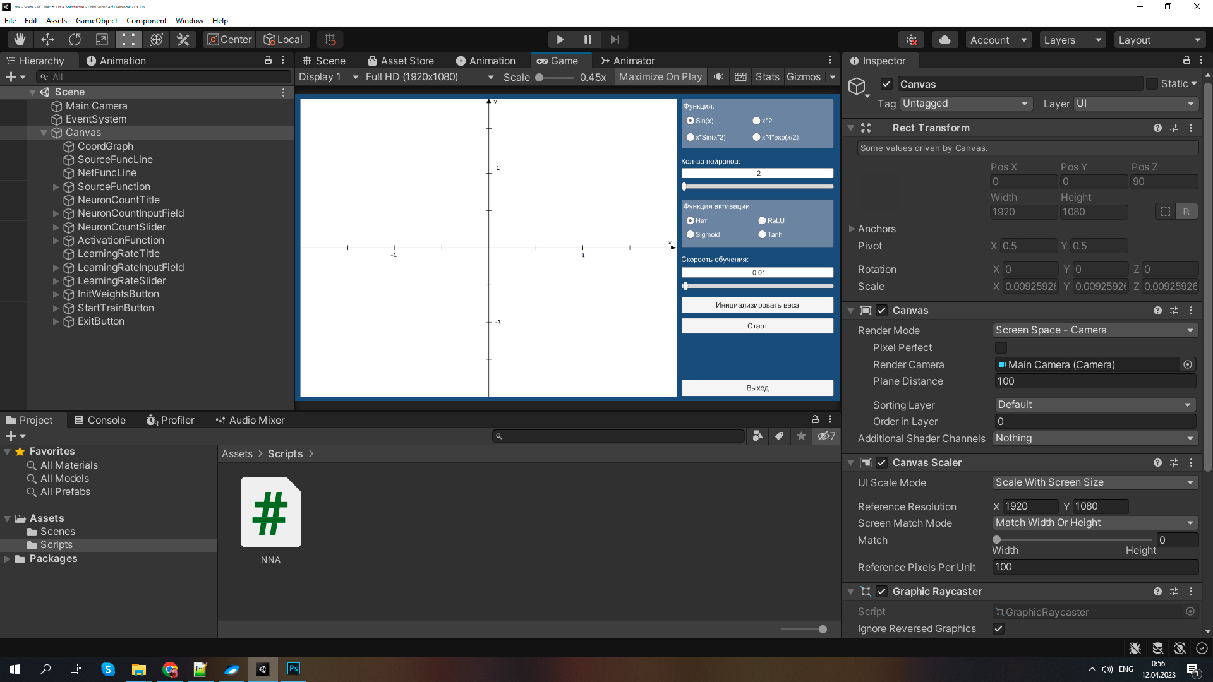This screenshot has width=1213, height=682.
Task: Open Screen Match Mode dropdown
Action: (x=1095, y=523)
